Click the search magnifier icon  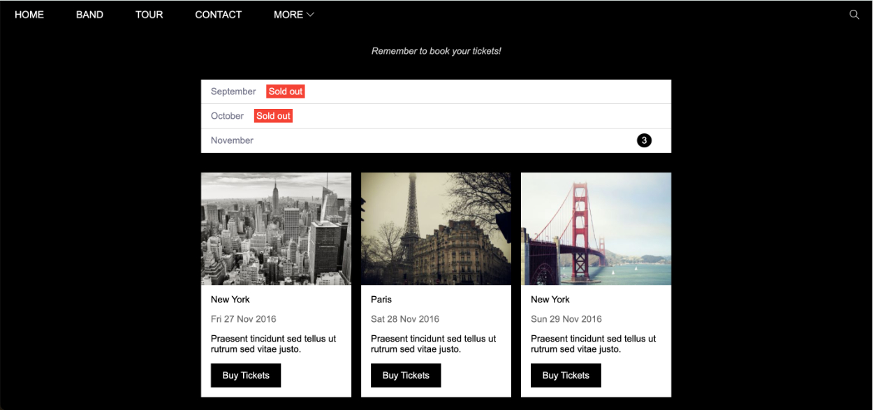853,15
